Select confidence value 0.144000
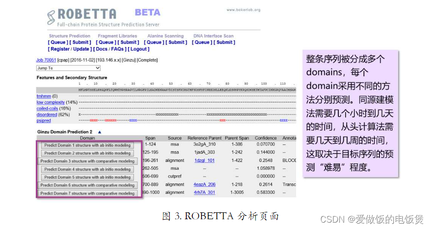Image resolution: width=431 pixels, height=229 pixels. tap(266, 152)
